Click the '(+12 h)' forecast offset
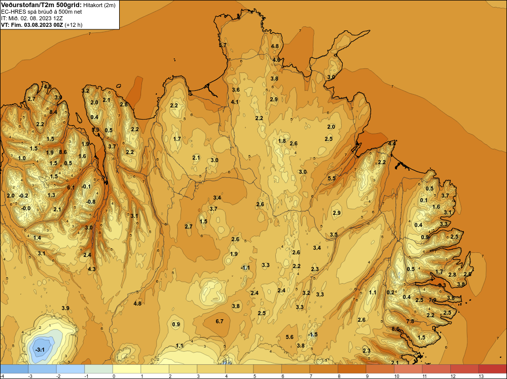Screen dimensions: 507x379 tap(74, 25)
